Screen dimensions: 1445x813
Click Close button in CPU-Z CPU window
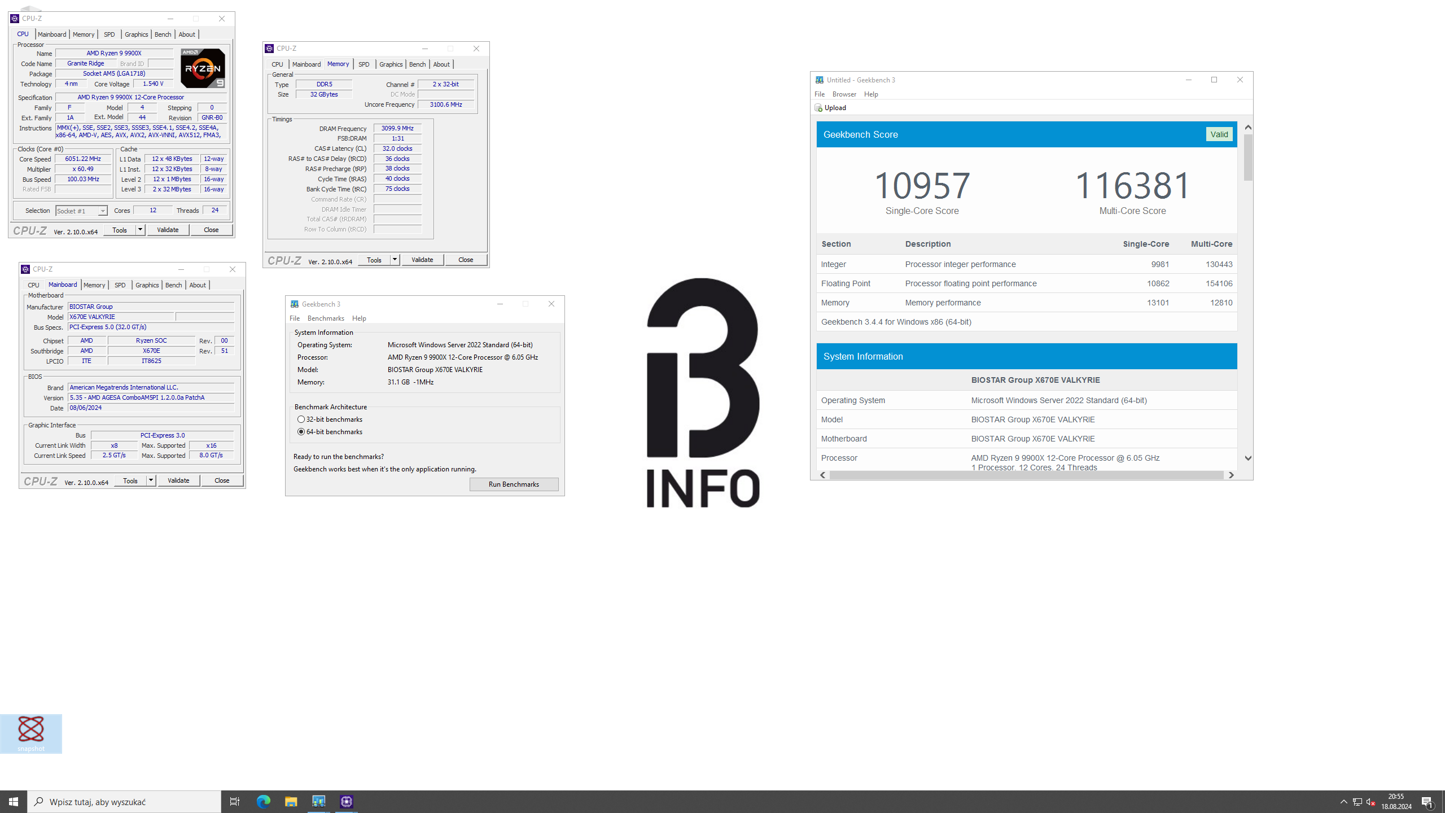click(211, 230)
